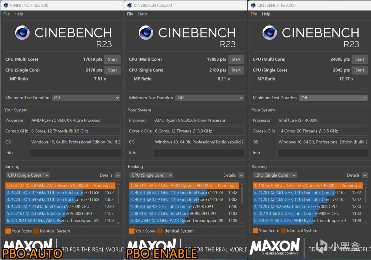Viewport: 371px width, 260px height.
Task: Expand the Details arrow in PBO ENABLE window
Action: 241,175
